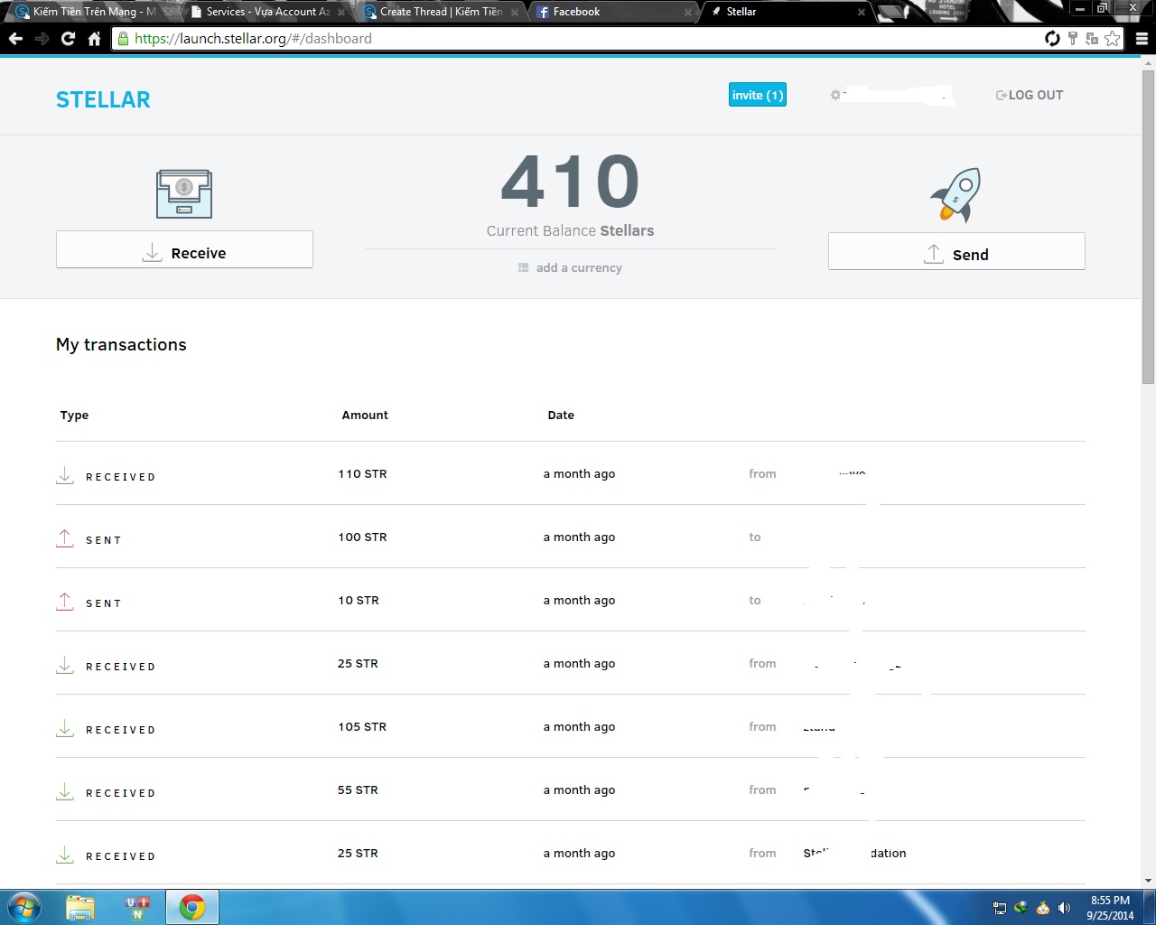
Task: Open account settings via the gear icon
Action: click(x=835, y=95)
